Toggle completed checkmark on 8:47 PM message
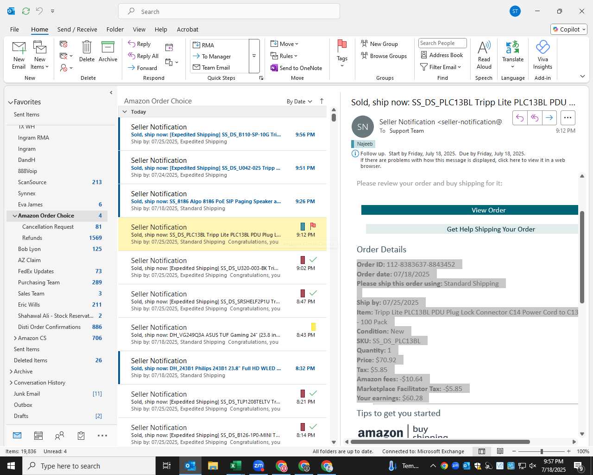Image resolution: width=593 pixels, height=475 pixels. pyautogui.click(x=313, y=293)
